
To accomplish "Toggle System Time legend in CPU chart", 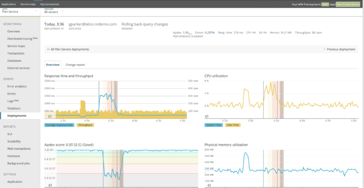I will pos(214,125).
